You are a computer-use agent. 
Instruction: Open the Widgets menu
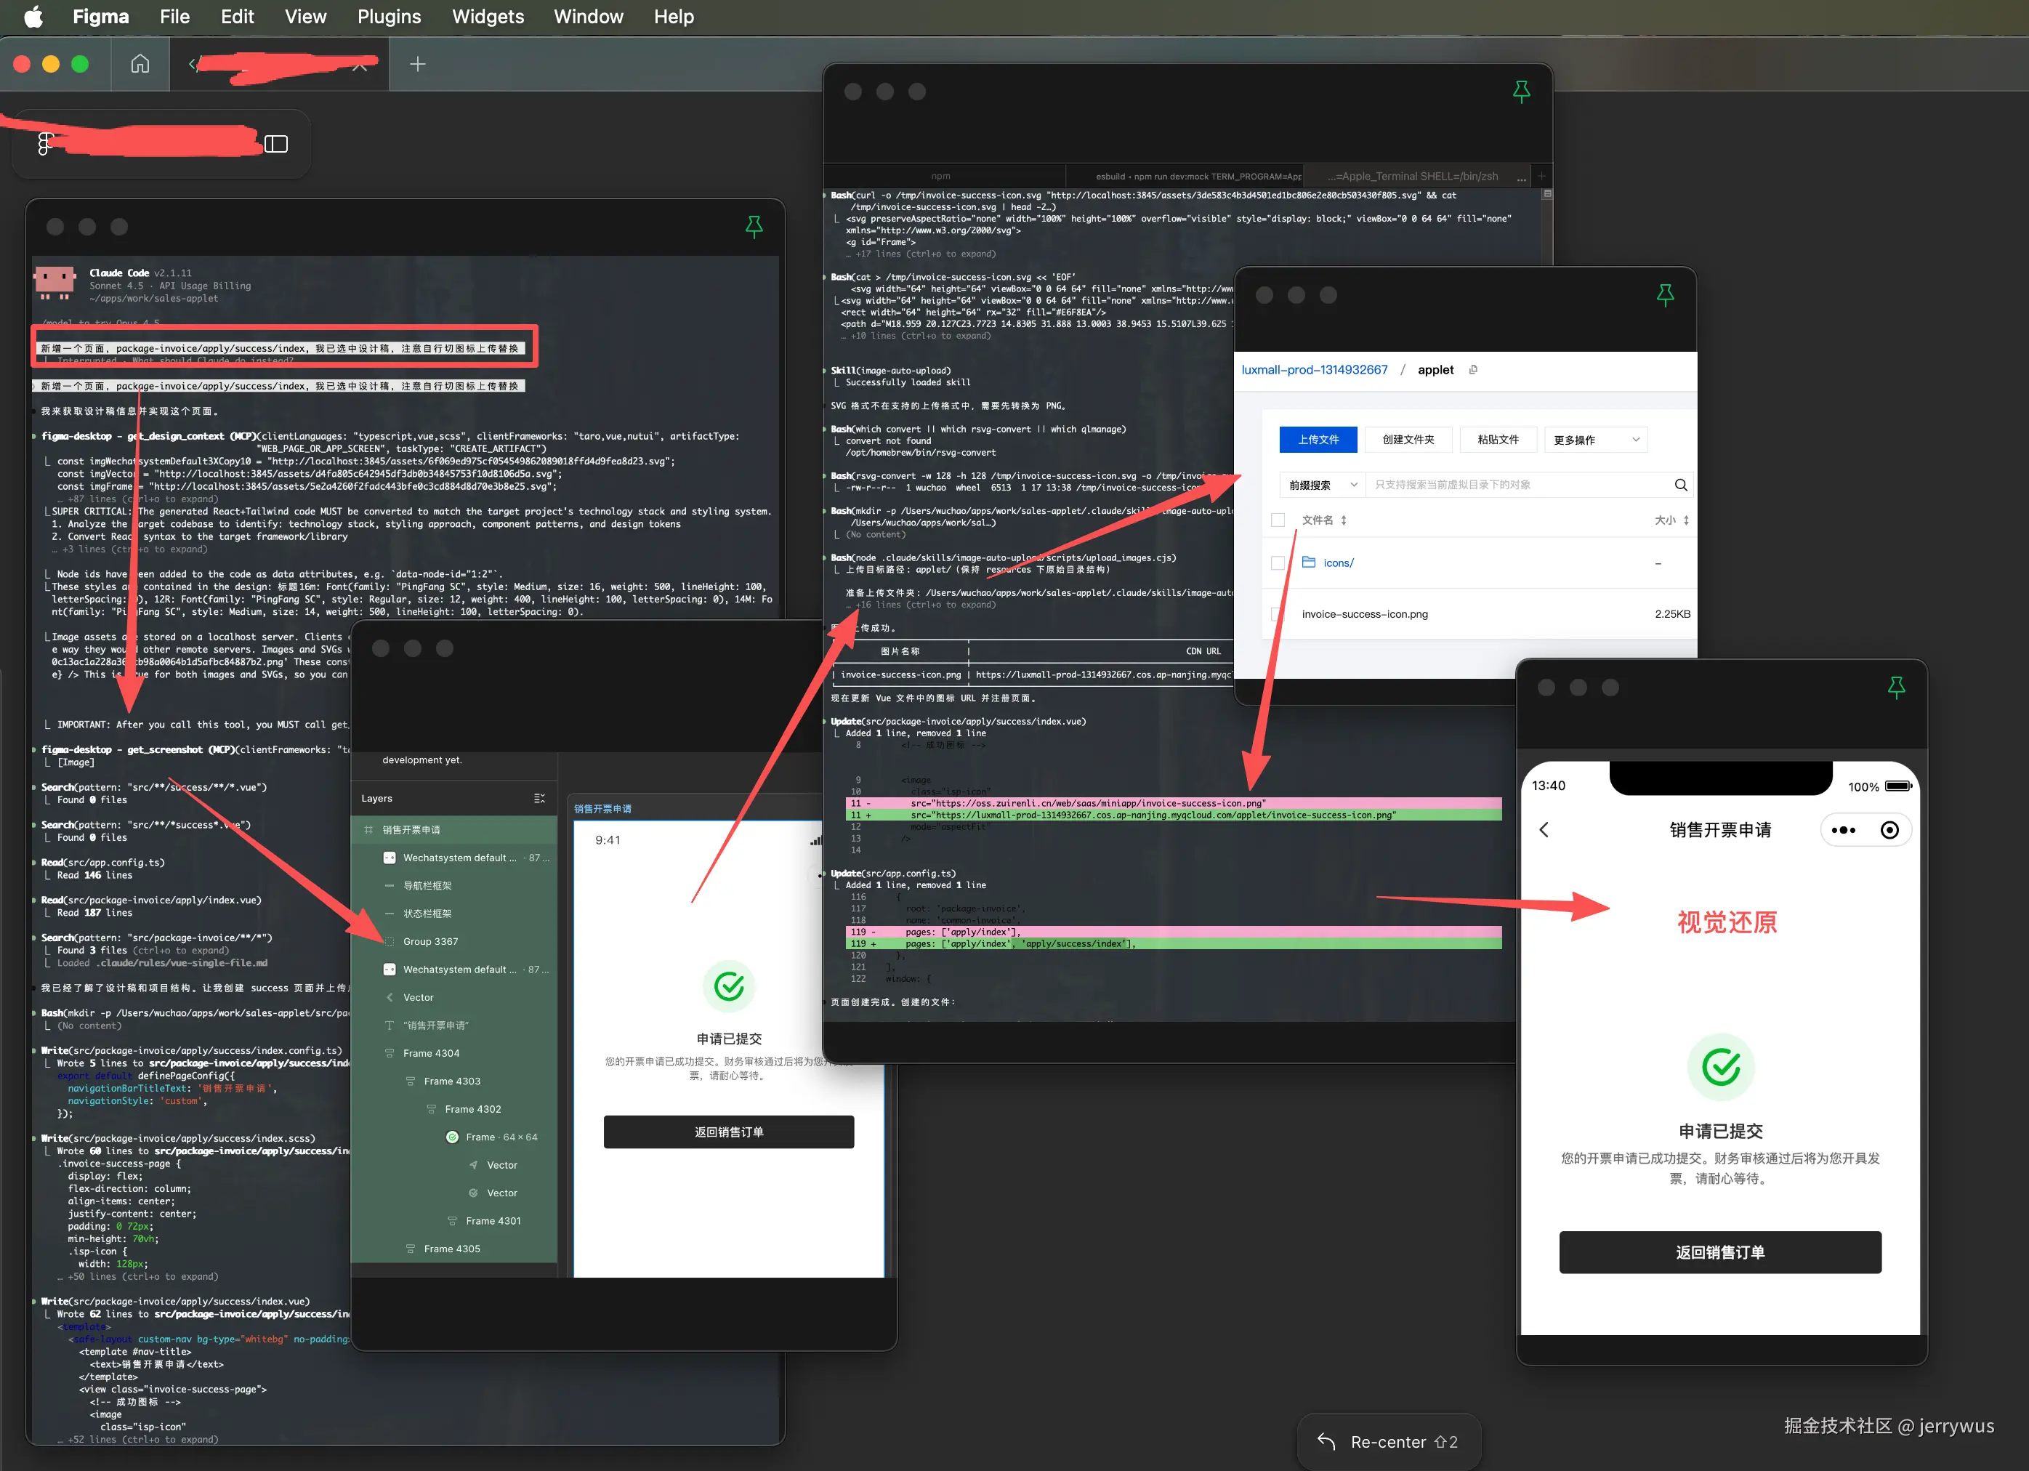pyautogui.click(x=488, y=16)
